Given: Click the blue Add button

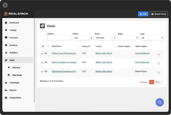Looking at the screenshot, I should coord(143,14).
